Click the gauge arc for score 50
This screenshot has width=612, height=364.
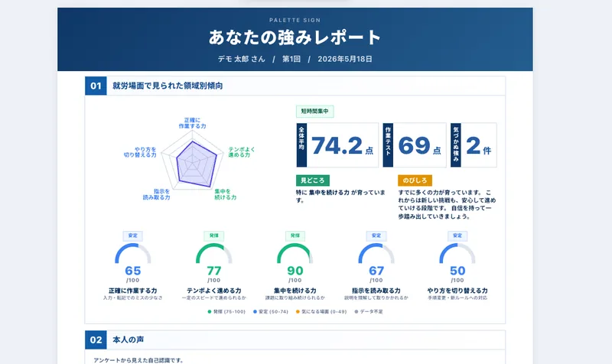tap(457, 253)
